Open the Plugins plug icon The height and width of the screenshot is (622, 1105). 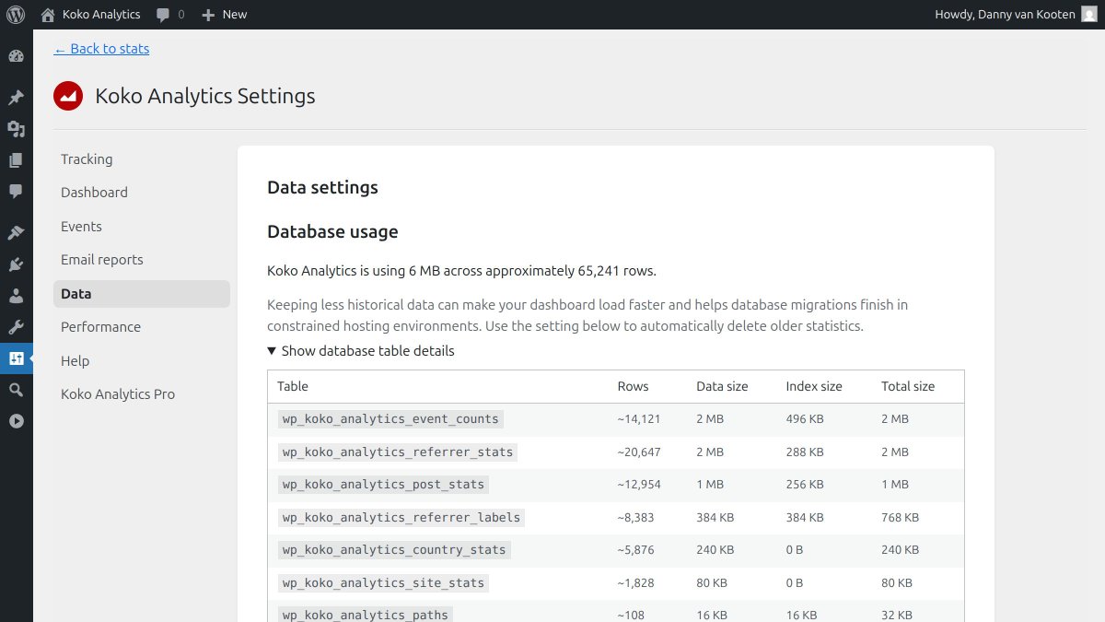16,264
